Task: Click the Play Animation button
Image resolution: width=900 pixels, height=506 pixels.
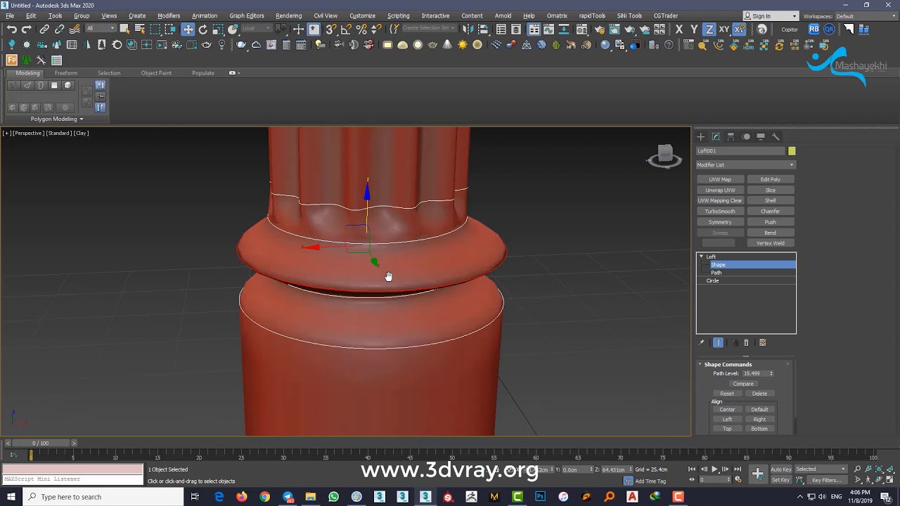Action: [714, 469]
